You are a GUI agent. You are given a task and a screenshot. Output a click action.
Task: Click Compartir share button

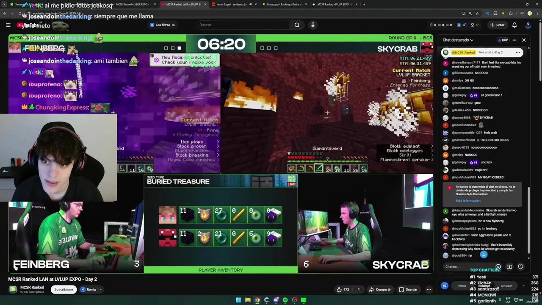tap(380, 289)
